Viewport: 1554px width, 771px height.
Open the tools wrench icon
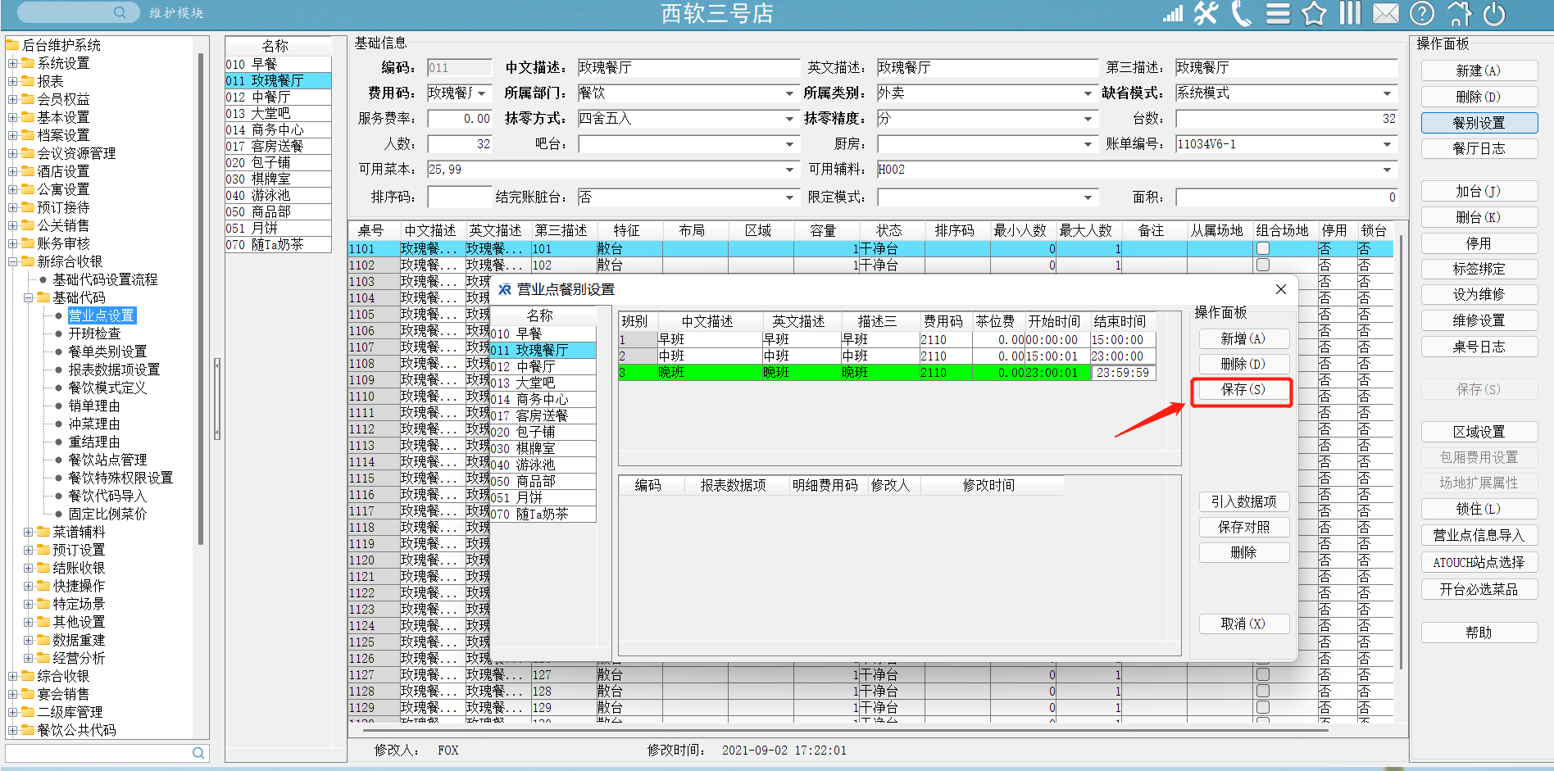click(x=1206, y=13)
